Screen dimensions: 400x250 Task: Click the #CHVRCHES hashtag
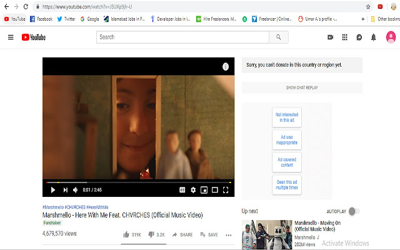pos(75,207)
